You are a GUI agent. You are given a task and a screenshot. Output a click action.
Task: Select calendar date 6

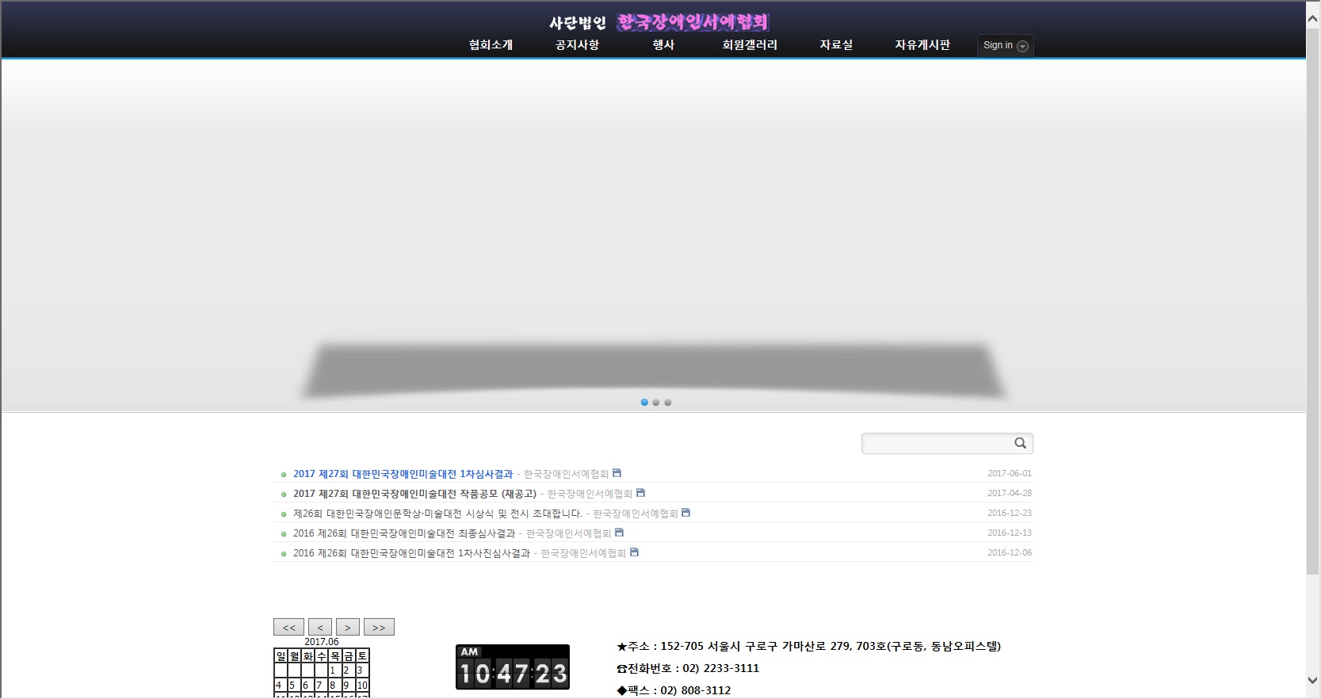coord(307,686)
